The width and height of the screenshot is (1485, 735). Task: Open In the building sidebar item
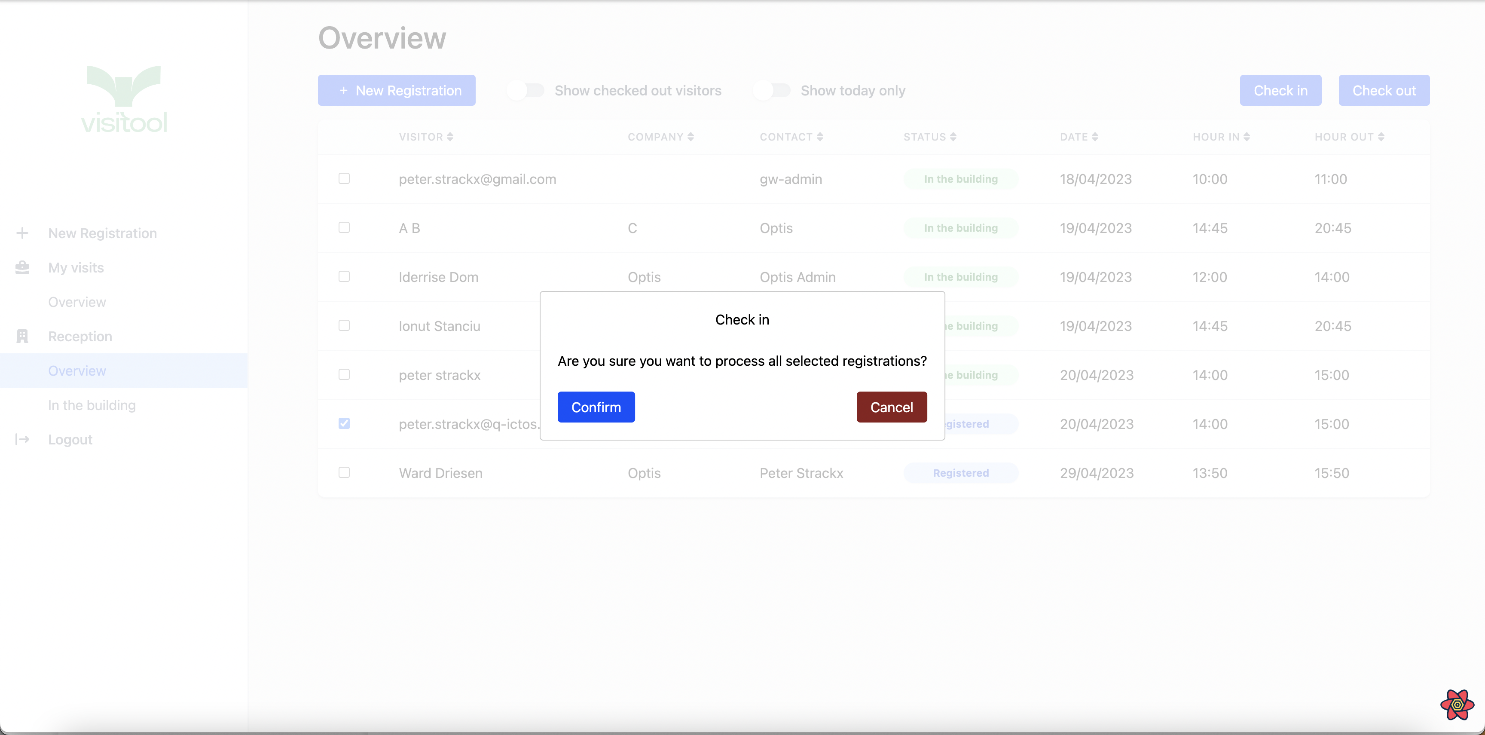(92, 405)
